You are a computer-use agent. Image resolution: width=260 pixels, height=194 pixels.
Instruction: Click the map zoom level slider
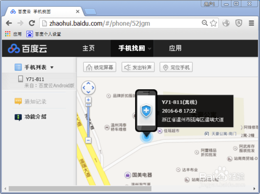tap(88, 121)
